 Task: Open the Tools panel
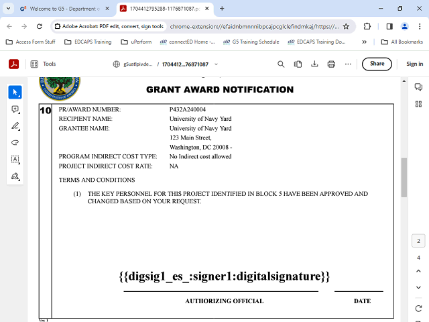43,64
